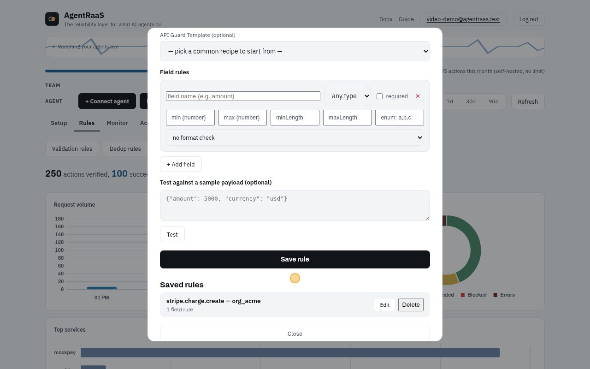Edit the stripe.charge.create saved rule
The image size is (590, 369).
coord(384,305)
